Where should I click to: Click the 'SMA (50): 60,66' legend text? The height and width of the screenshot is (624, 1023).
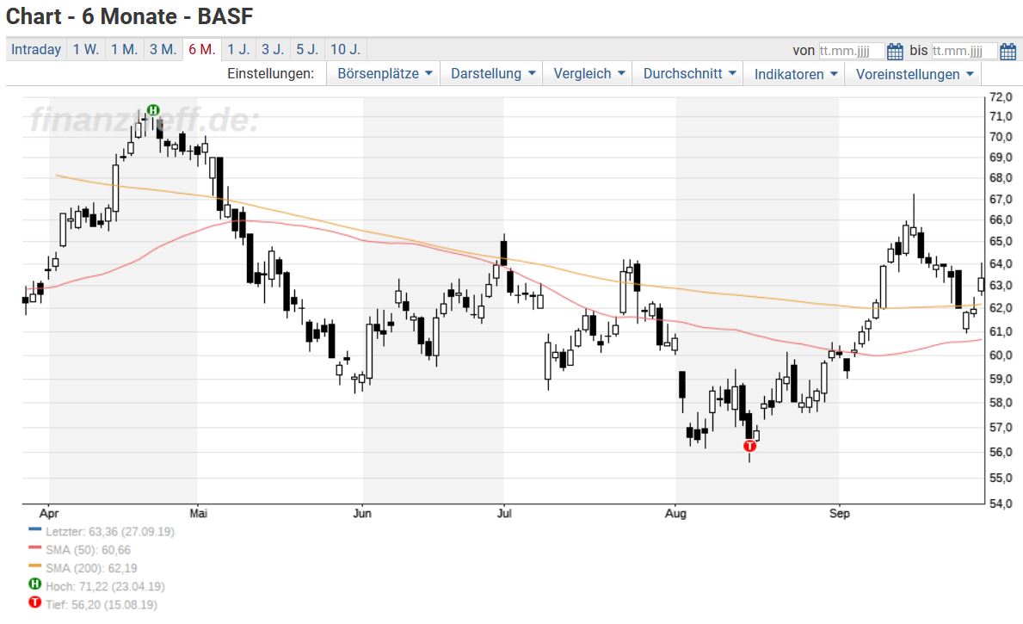click(x=88, y=550)
